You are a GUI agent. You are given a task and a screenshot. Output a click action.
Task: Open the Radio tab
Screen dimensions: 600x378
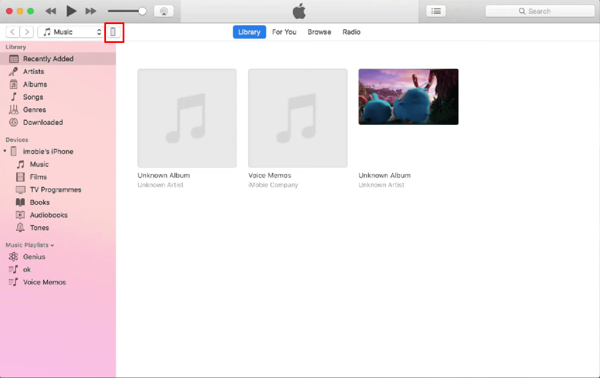click(351, 32)
